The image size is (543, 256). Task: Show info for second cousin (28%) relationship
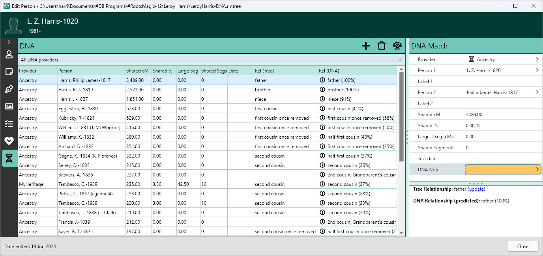point(322,194)
